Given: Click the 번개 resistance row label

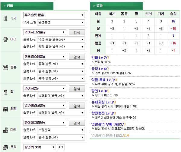Looking at the screenshot, I should click(x=98, y=36).
